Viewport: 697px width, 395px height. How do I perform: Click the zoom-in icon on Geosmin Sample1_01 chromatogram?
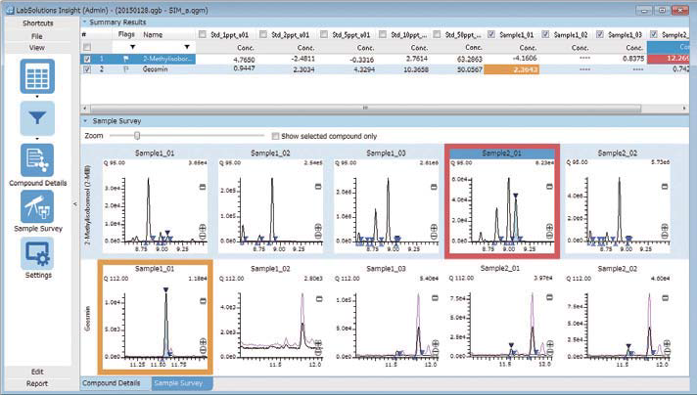click(x=205, y=341)
